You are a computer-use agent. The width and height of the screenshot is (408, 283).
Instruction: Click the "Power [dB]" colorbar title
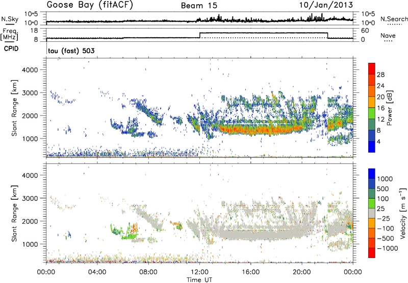coord(389,108)
